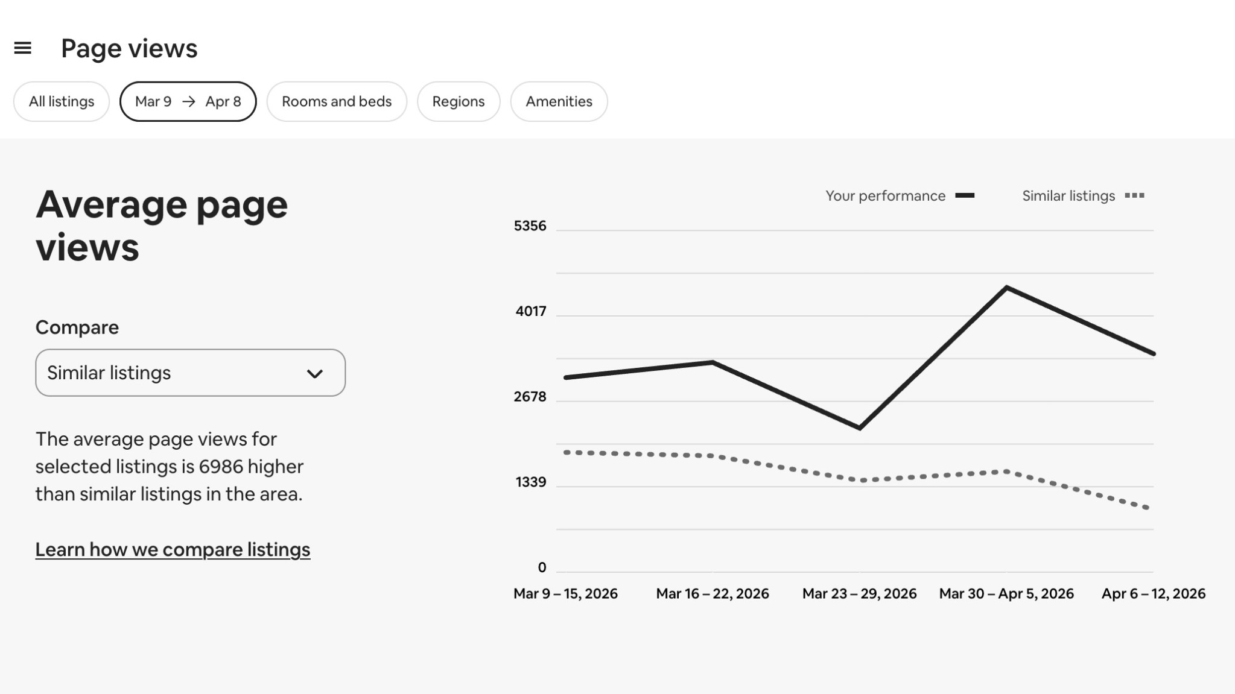This screenshot has width=1235, height=694.
Task: Select the Apr 6 – 12, 2026 axis label
Action: click(x=1154, y=594)
